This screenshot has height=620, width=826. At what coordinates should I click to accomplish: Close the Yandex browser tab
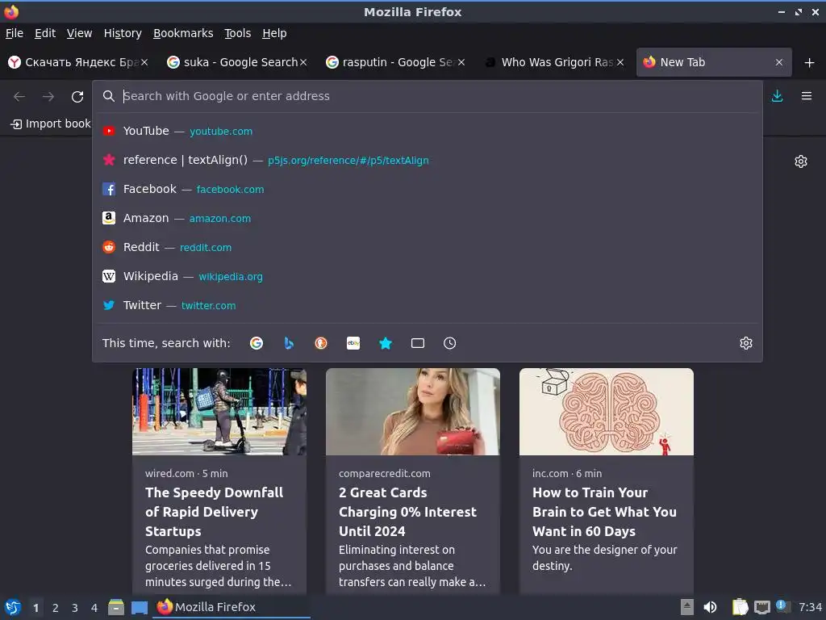pos(144,62)
